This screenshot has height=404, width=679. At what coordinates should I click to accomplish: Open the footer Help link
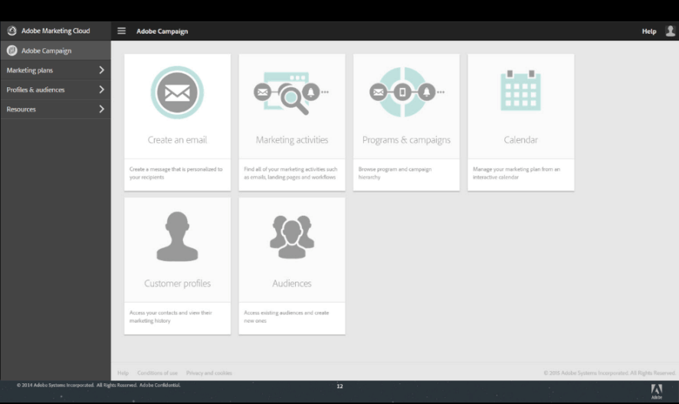click(123, 373)
